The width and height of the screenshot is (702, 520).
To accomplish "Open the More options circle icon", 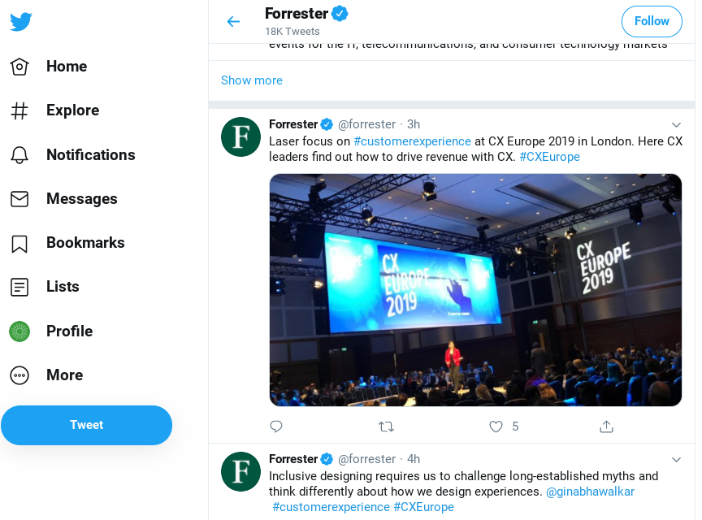I will pos(19,375).
